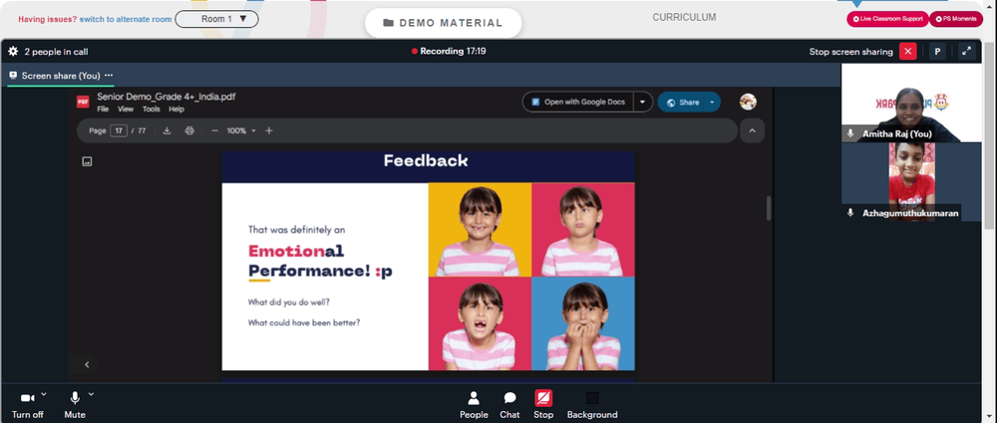
Task: Open the Help menu in PDF viewer
Action: [176, 109]
